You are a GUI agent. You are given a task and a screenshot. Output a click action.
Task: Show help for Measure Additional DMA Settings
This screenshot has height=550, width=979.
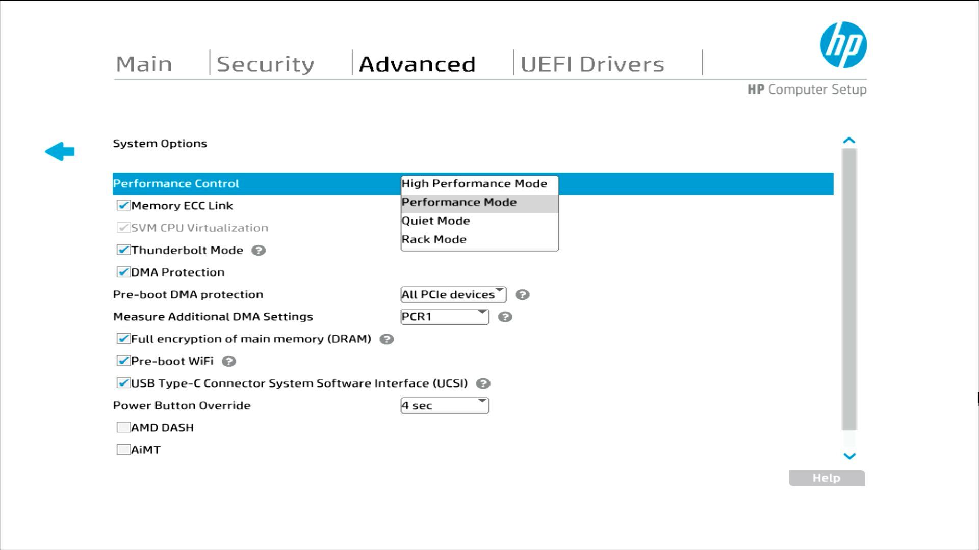pyautogui.click(x=505, y=317)
